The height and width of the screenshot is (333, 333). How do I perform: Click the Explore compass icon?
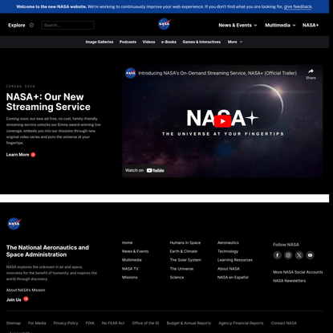(31, 25)
